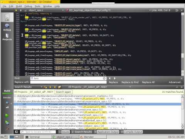
Task: Click the split editor icon
Action: (x=177, y=10)
